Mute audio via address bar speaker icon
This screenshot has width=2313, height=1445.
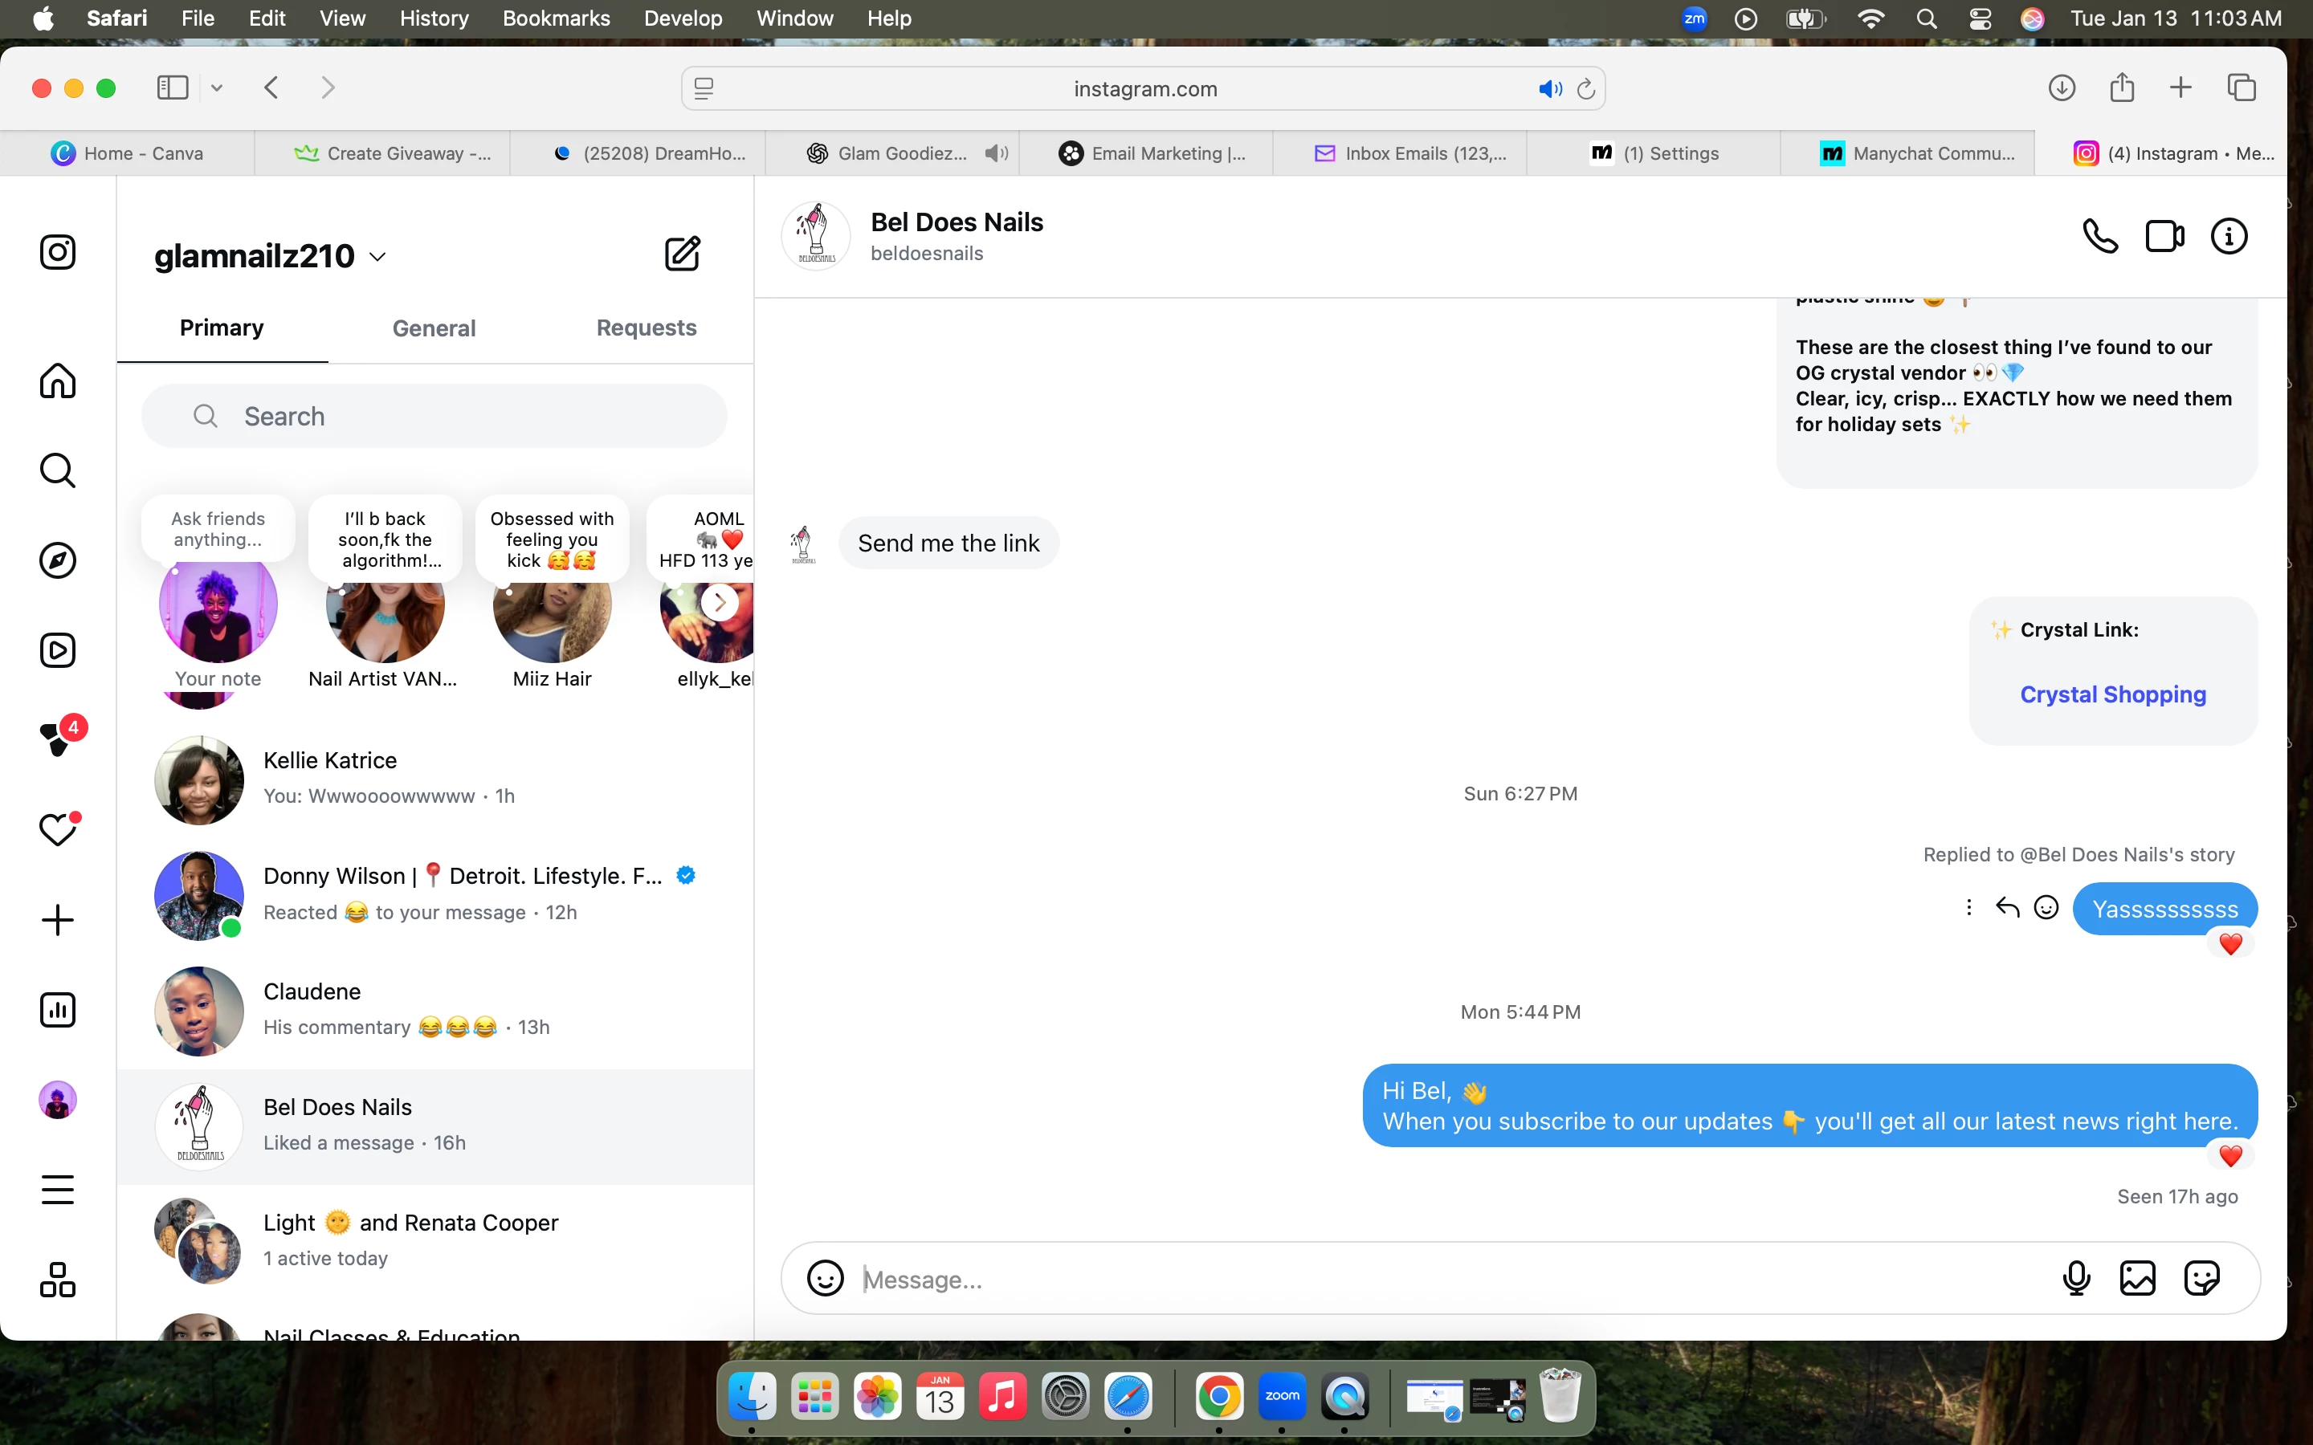[x=1548, y=89]
